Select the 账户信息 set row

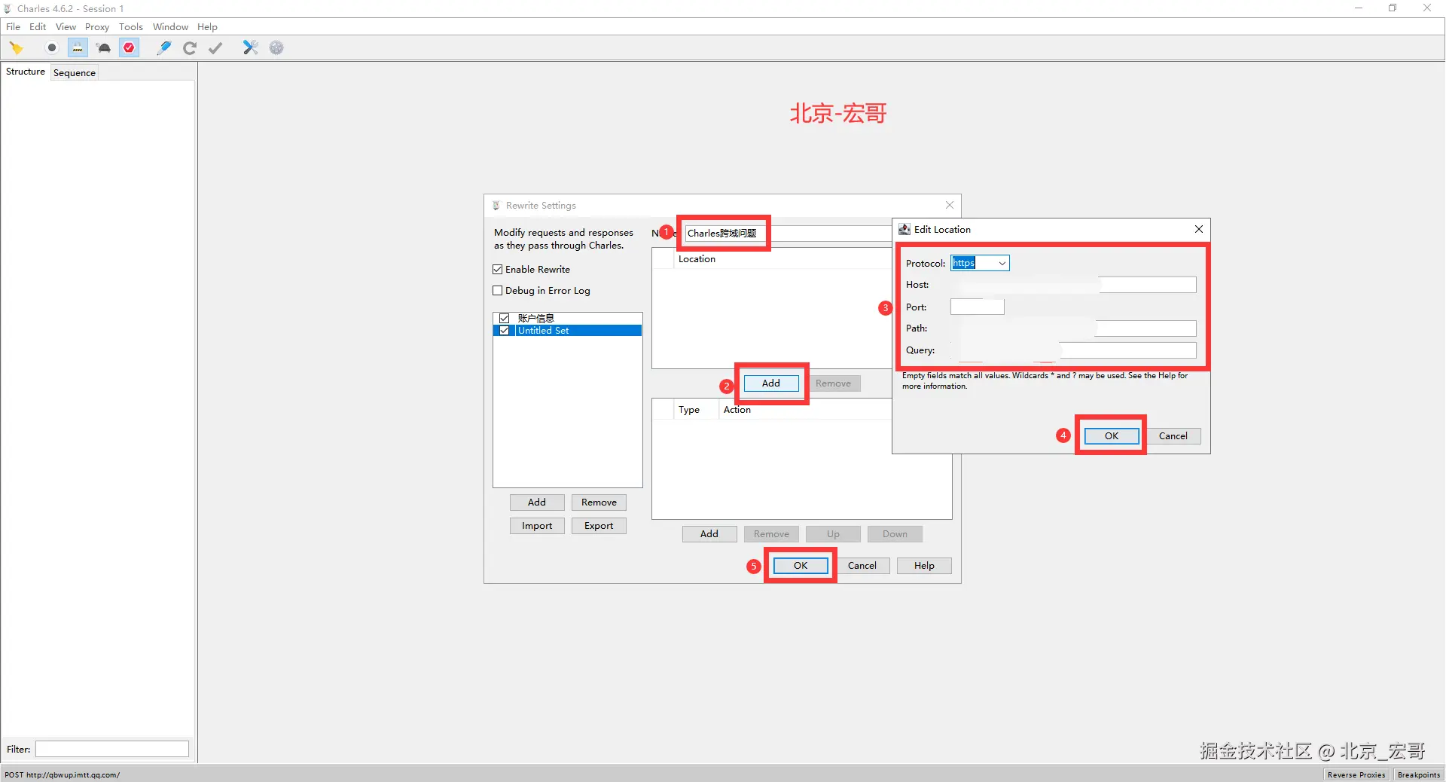tap(567, 319)
